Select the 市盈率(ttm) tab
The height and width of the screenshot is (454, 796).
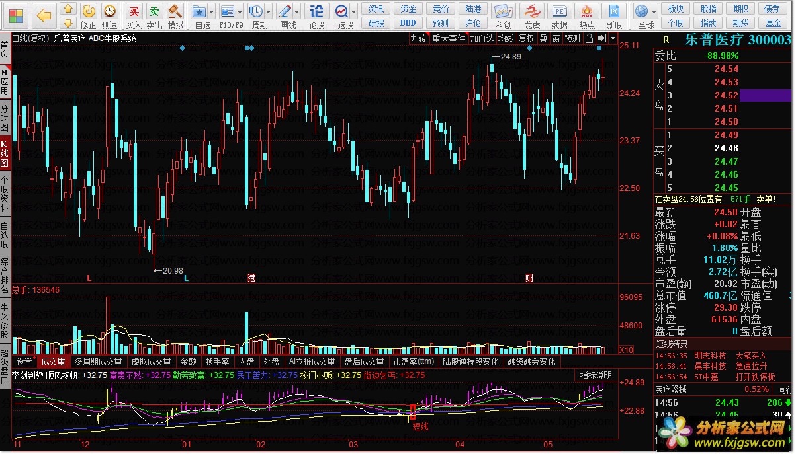pos(414,361)
